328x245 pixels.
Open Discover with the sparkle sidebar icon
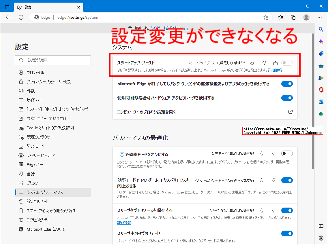point(321,41)
